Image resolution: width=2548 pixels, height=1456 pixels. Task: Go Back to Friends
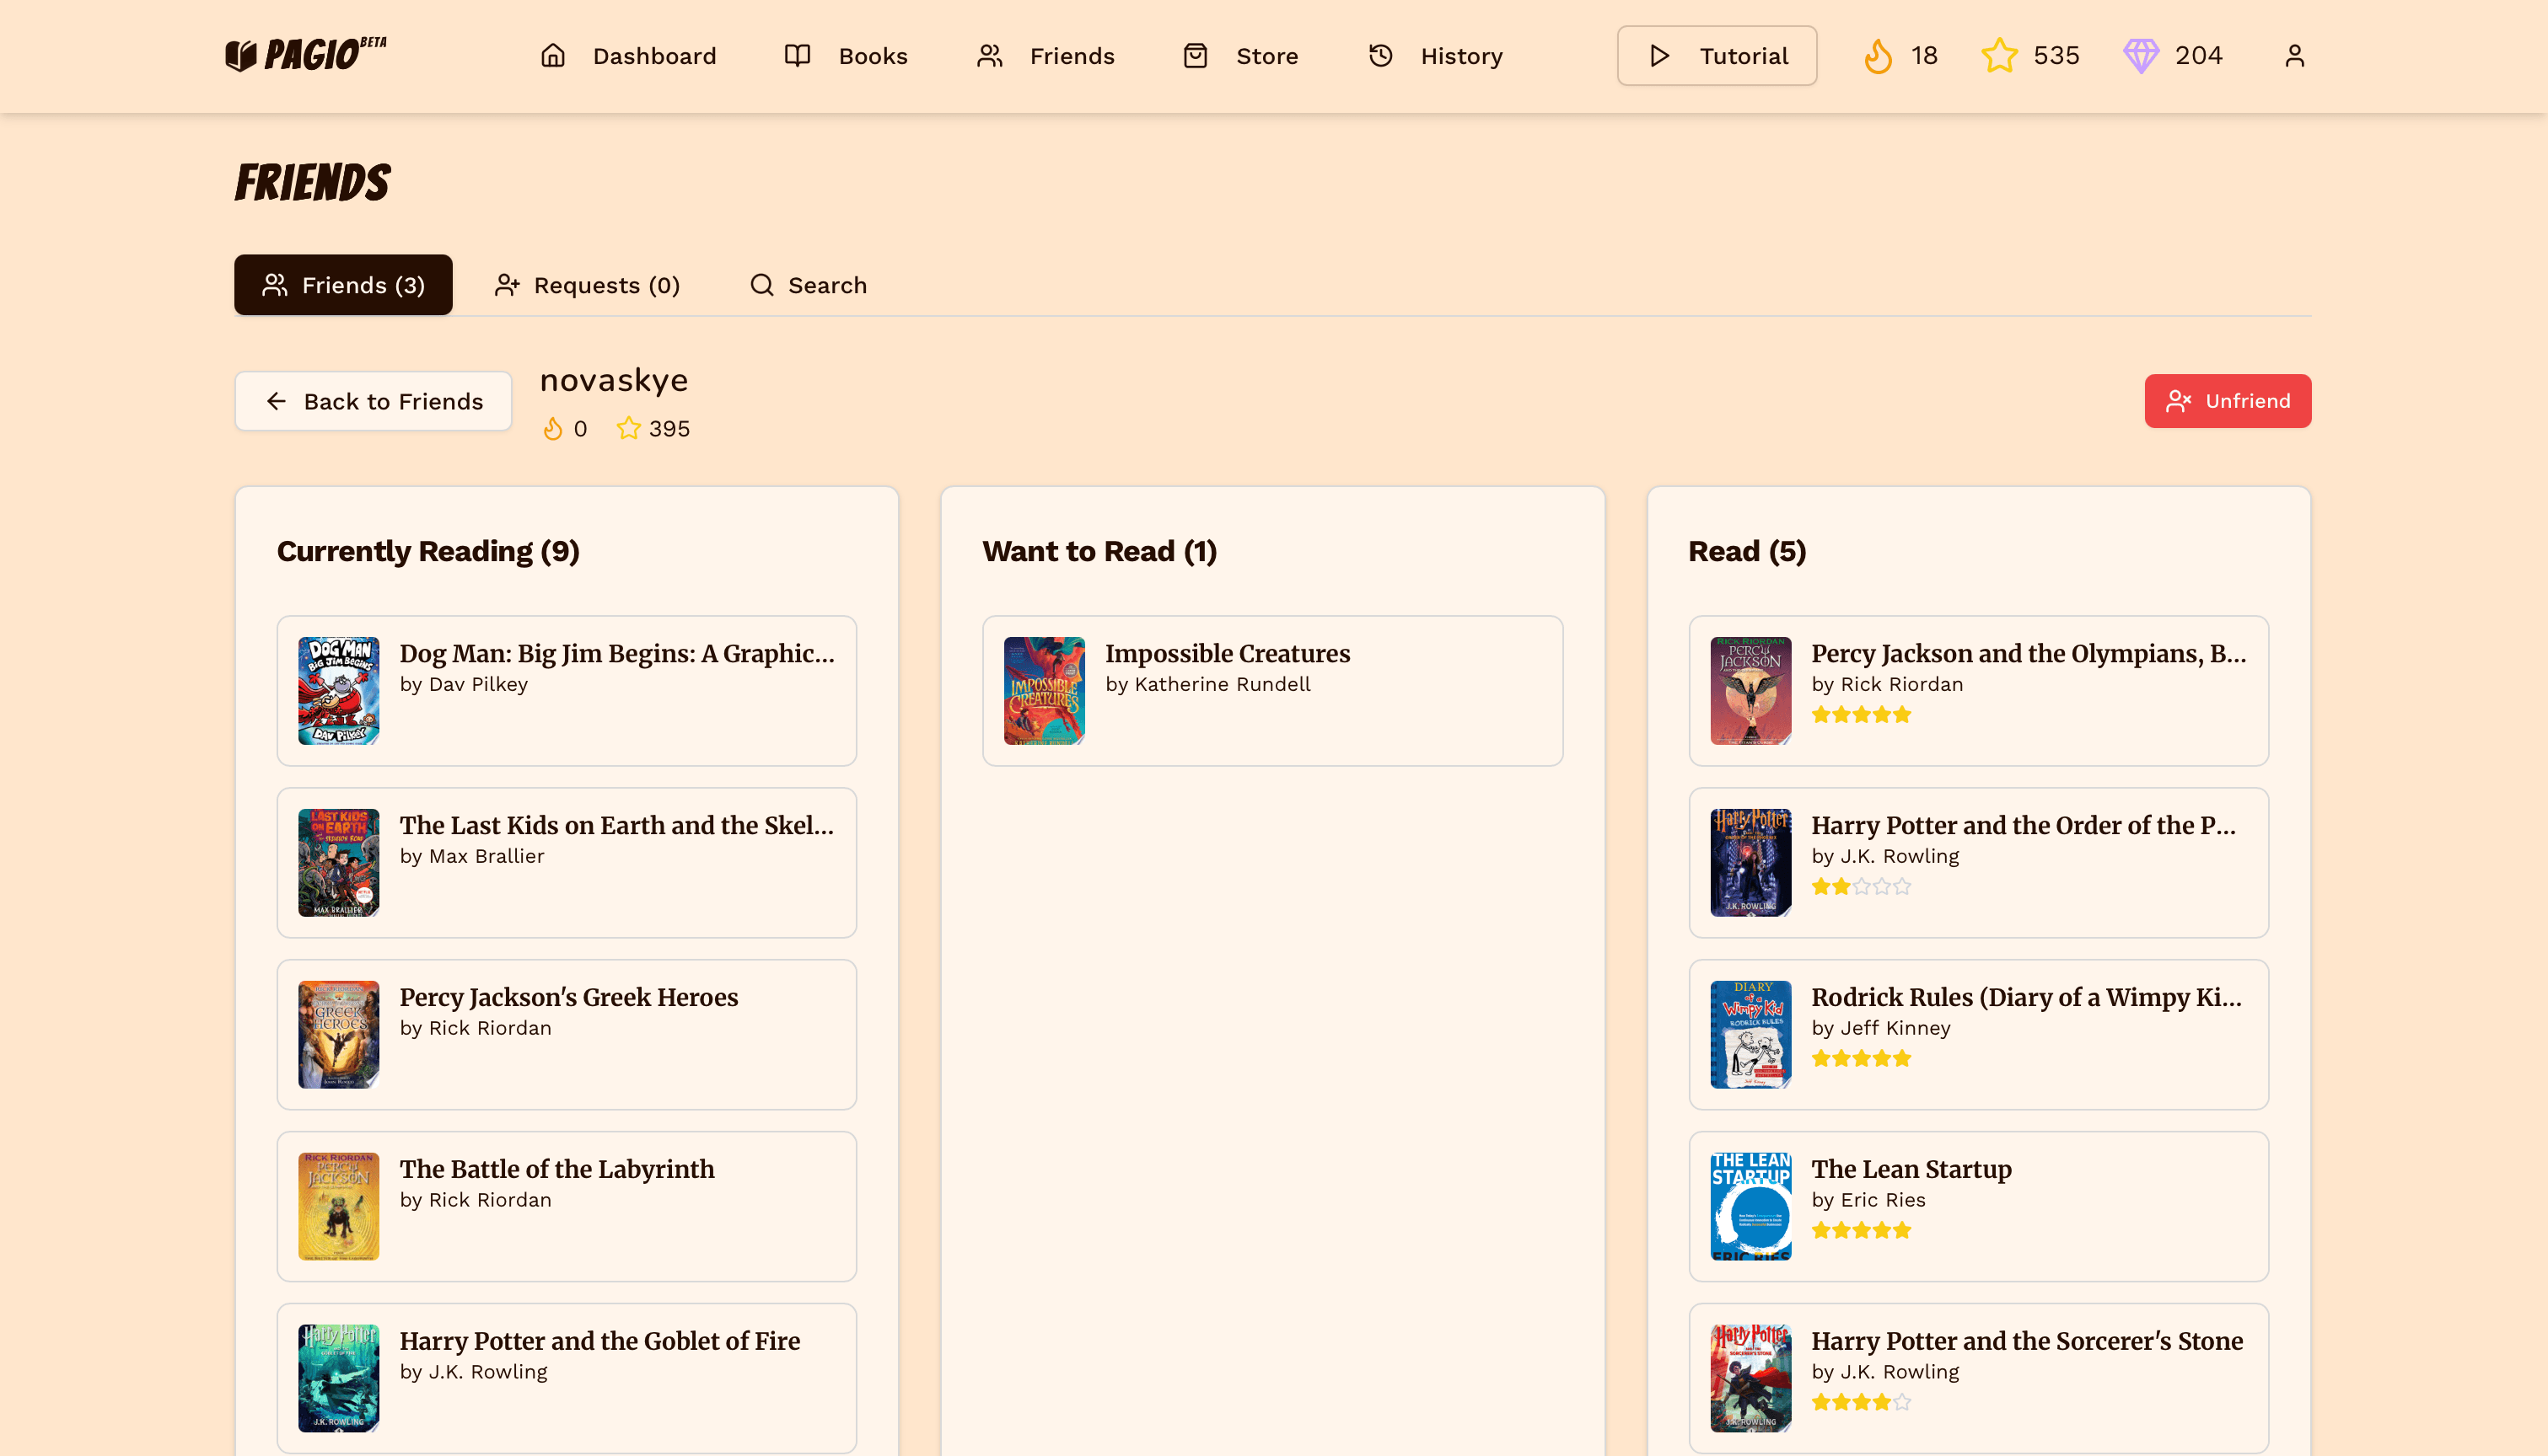374,401
